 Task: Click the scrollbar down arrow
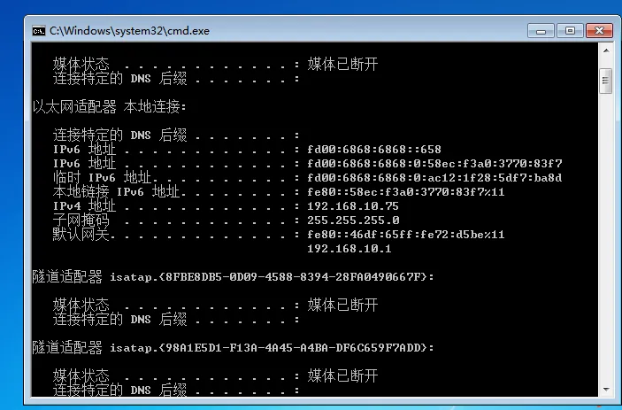click(x=606, y=389)
